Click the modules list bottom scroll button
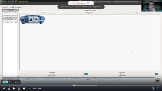 (x=18, y=76)
